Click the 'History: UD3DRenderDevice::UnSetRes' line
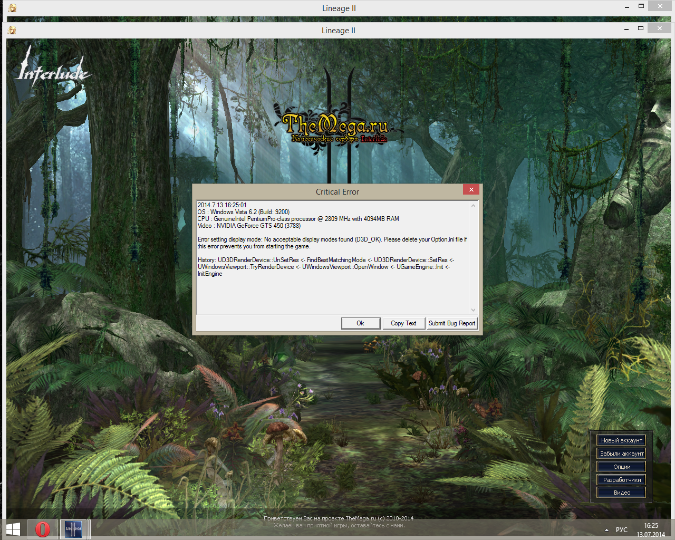The height and width of the screenshot is (540, 675). tap(326, 267)
